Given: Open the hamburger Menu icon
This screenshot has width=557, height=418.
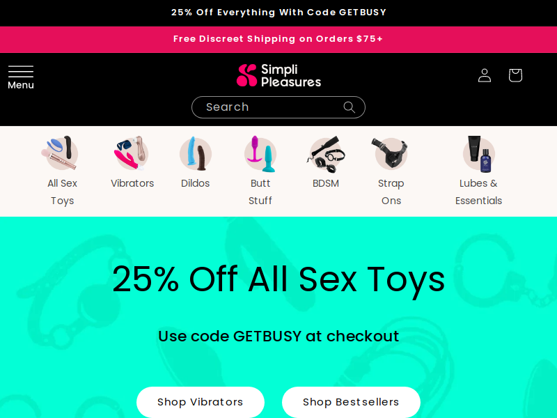Looking at the screenshot, I should point(21,77).
